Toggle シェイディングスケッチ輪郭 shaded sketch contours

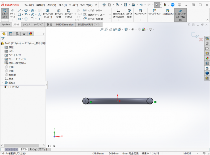pos(180,15)
